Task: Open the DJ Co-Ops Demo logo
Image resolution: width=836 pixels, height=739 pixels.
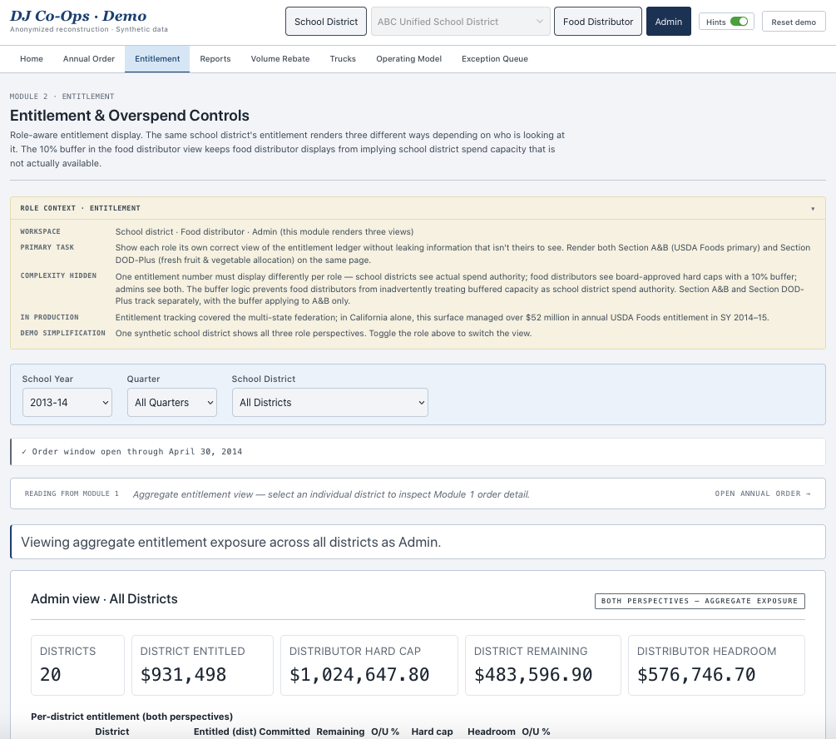Action: (78, 16)
